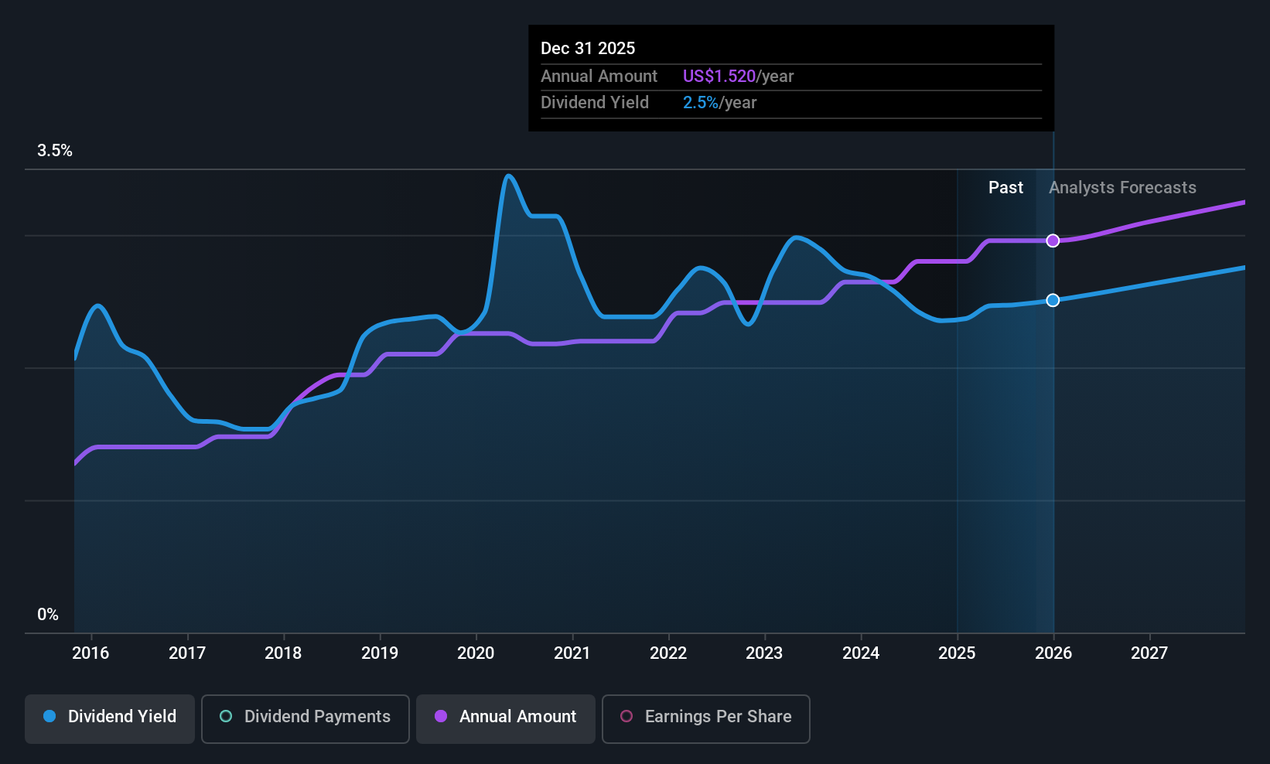The image size is (1270, 764).
Task: Click the 2016 year label on the axis
Action: [90, 653]
